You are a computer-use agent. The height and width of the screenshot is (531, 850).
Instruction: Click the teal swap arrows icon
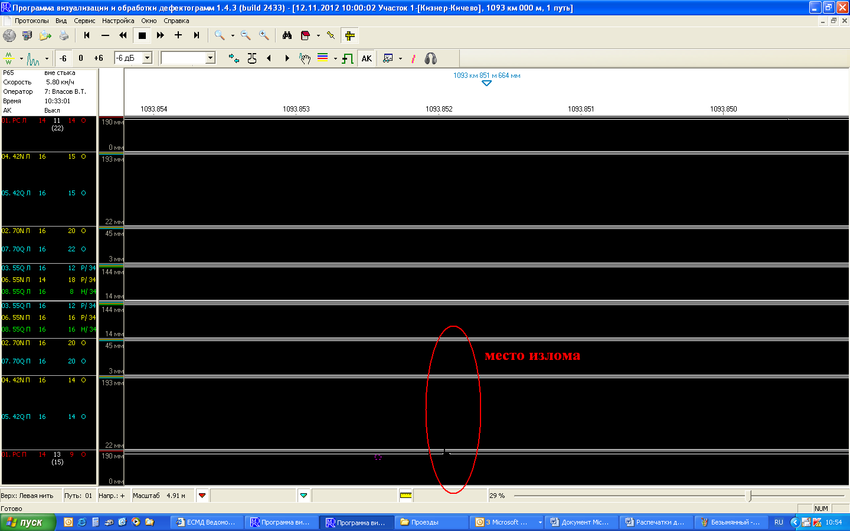coord(234,58)
